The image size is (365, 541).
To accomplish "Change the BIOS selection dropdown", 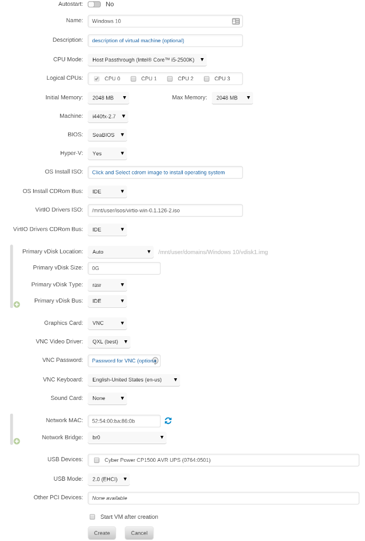I will pos(107,135).
